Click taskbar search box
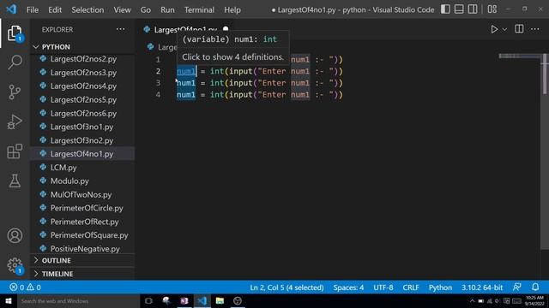Image resolution: width=549 pixels, height=308 pixels. 78,301
